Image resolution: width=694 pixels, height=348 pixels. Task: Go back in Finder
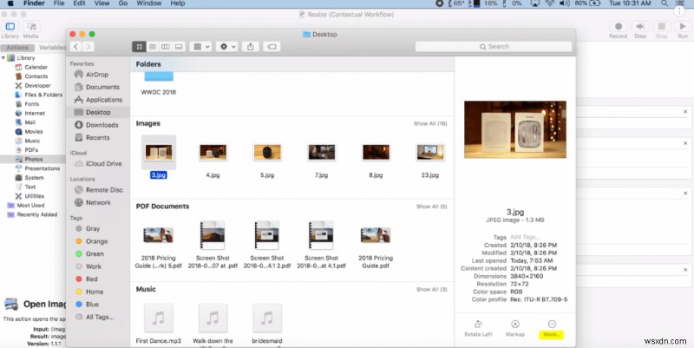click(x=76, y=47)
